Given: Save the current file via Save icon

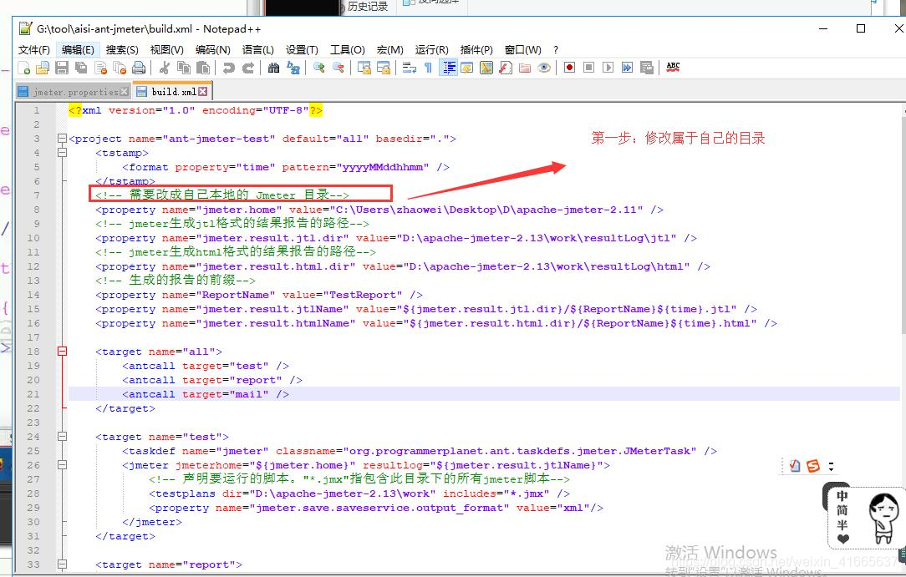Looking at the screenshot, I should click(x=62, y=68).
